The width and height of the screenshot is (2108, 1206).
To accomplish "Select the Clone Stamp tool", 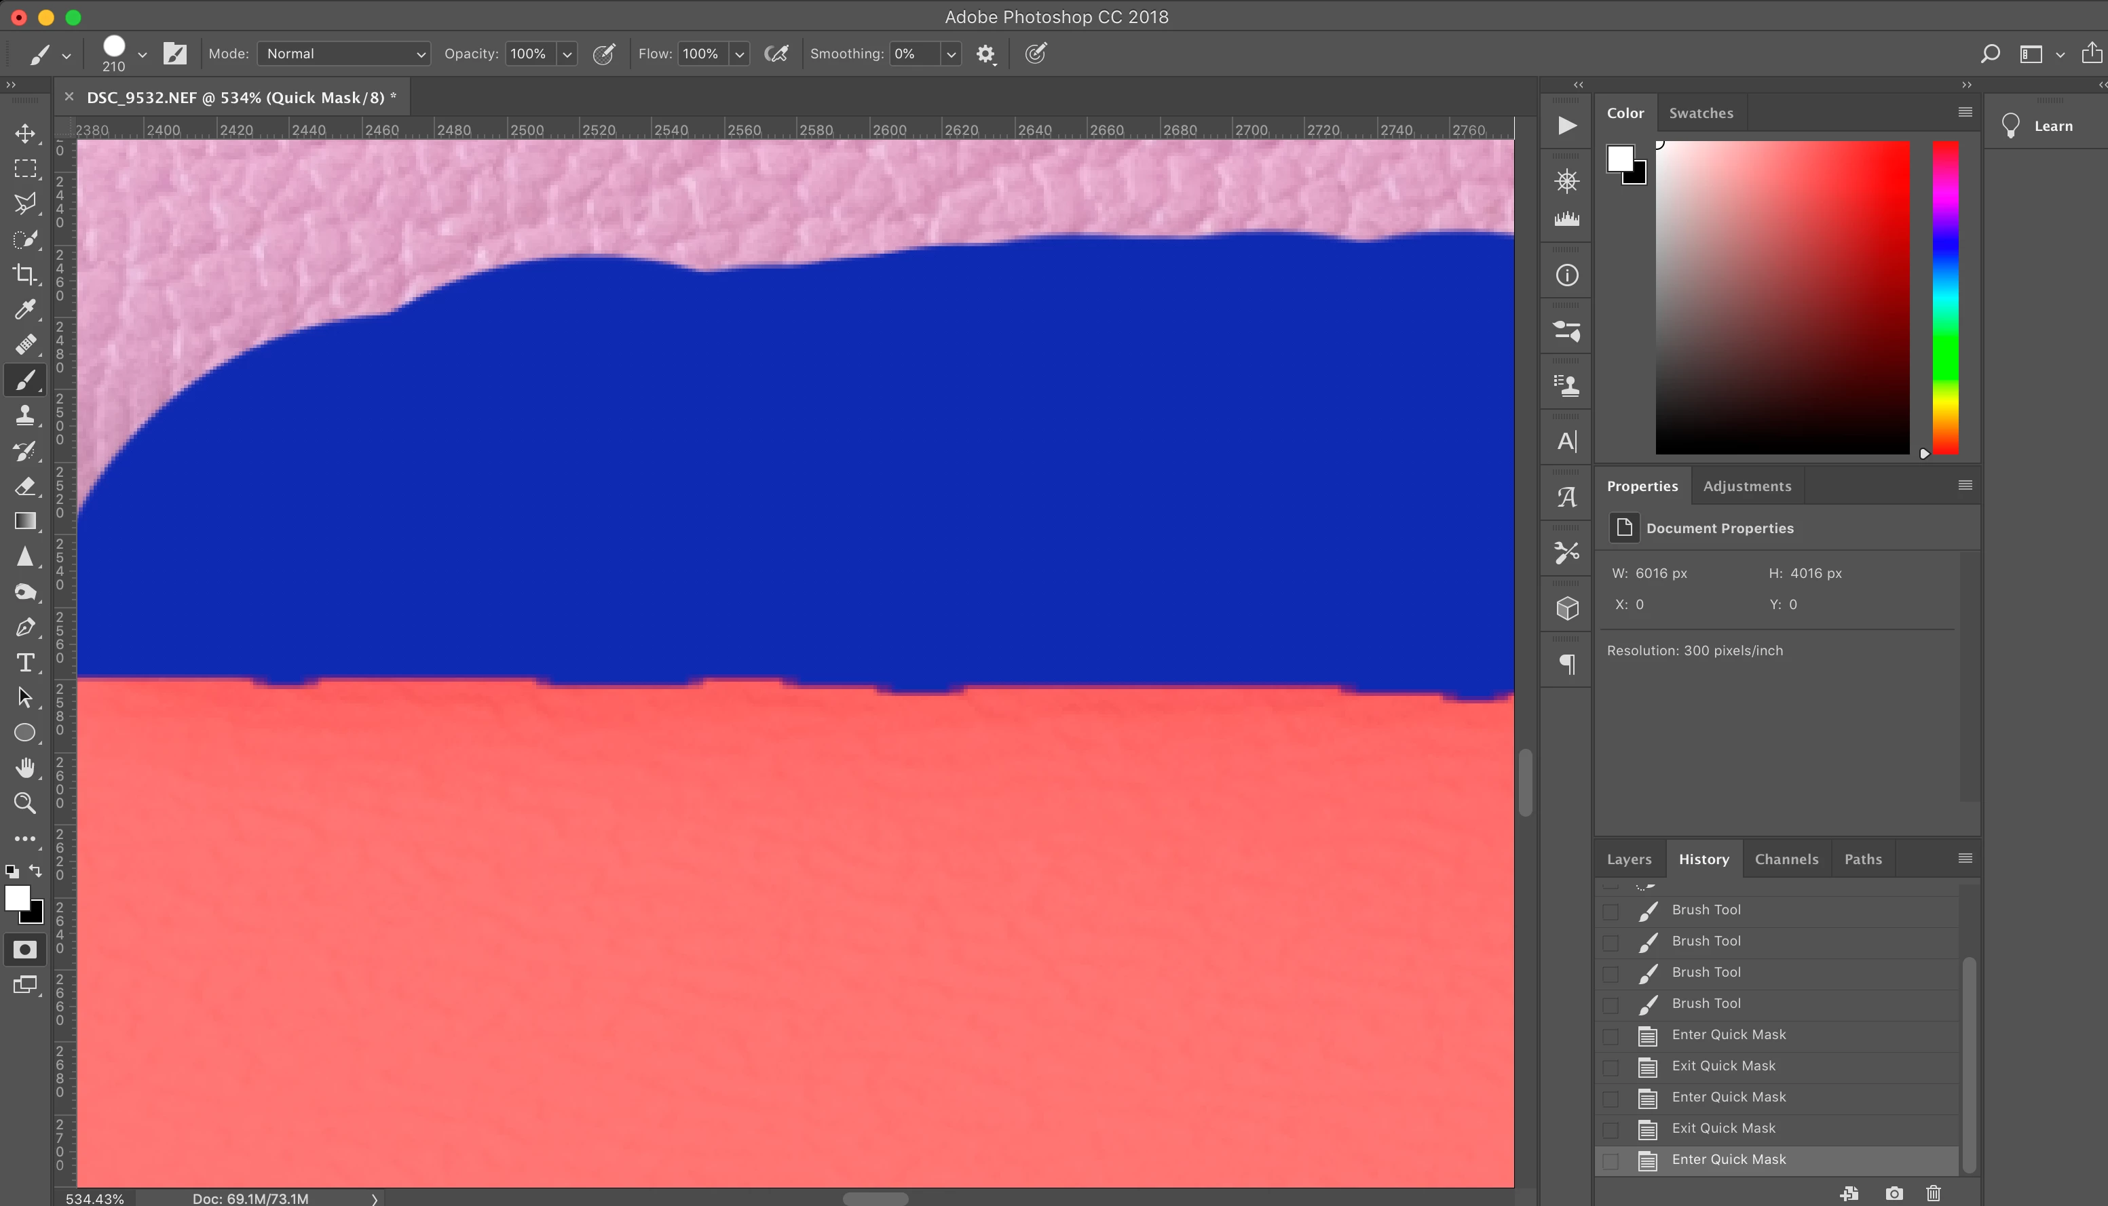I will [x=25, y=415].
